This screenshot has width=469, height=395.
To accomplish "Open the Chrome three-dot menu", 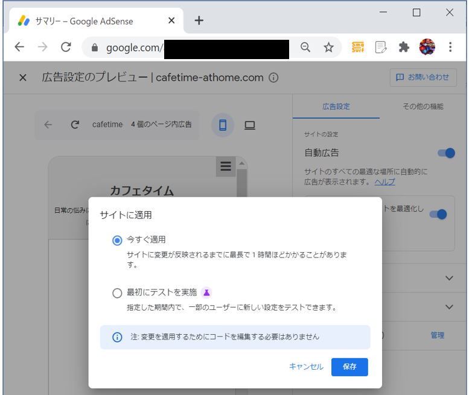I will pos(450,48).
